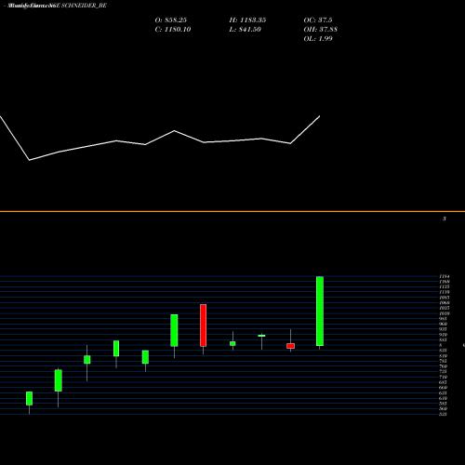This screenshot has height=465, width=465.
Task: Select the low price 'L: 841.50'
Action: (x=246, y=30)
